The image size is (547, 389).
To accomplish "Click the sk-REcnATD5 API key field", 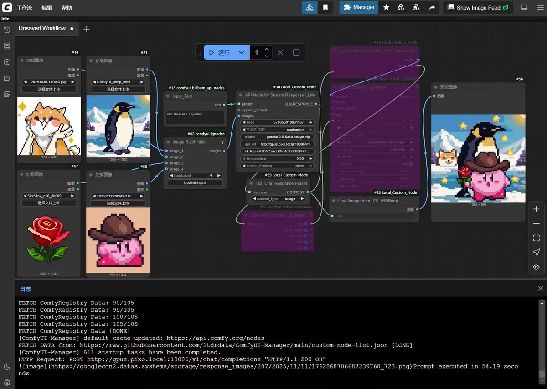I will coord(278,151).
